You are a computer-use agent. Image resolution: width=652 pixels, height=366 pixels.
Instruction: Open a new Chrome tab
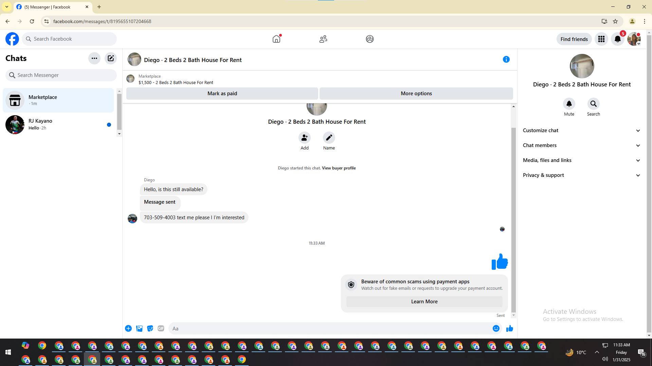coord(99,7)
